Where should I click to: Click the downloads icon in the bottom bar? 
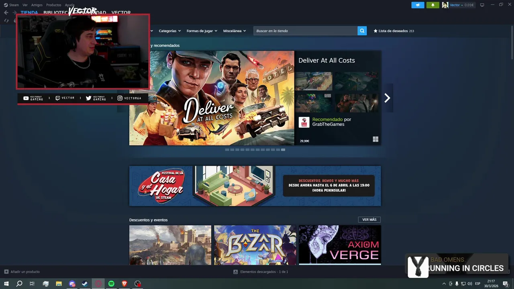click(x=236, y=272)
